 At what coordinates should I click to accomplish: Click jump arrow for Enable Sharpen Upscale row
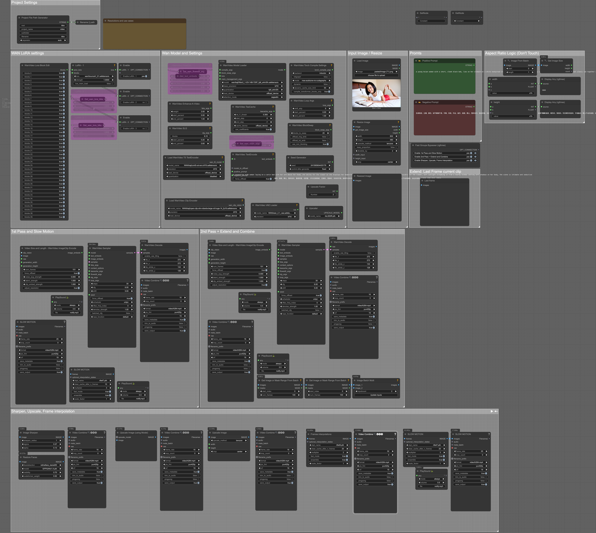475,160
